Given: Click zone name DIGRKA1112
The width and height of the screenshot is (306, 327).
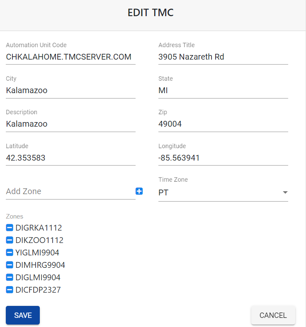Looking at the screenshot, I should pyautogui.click(x=39, y=228).
